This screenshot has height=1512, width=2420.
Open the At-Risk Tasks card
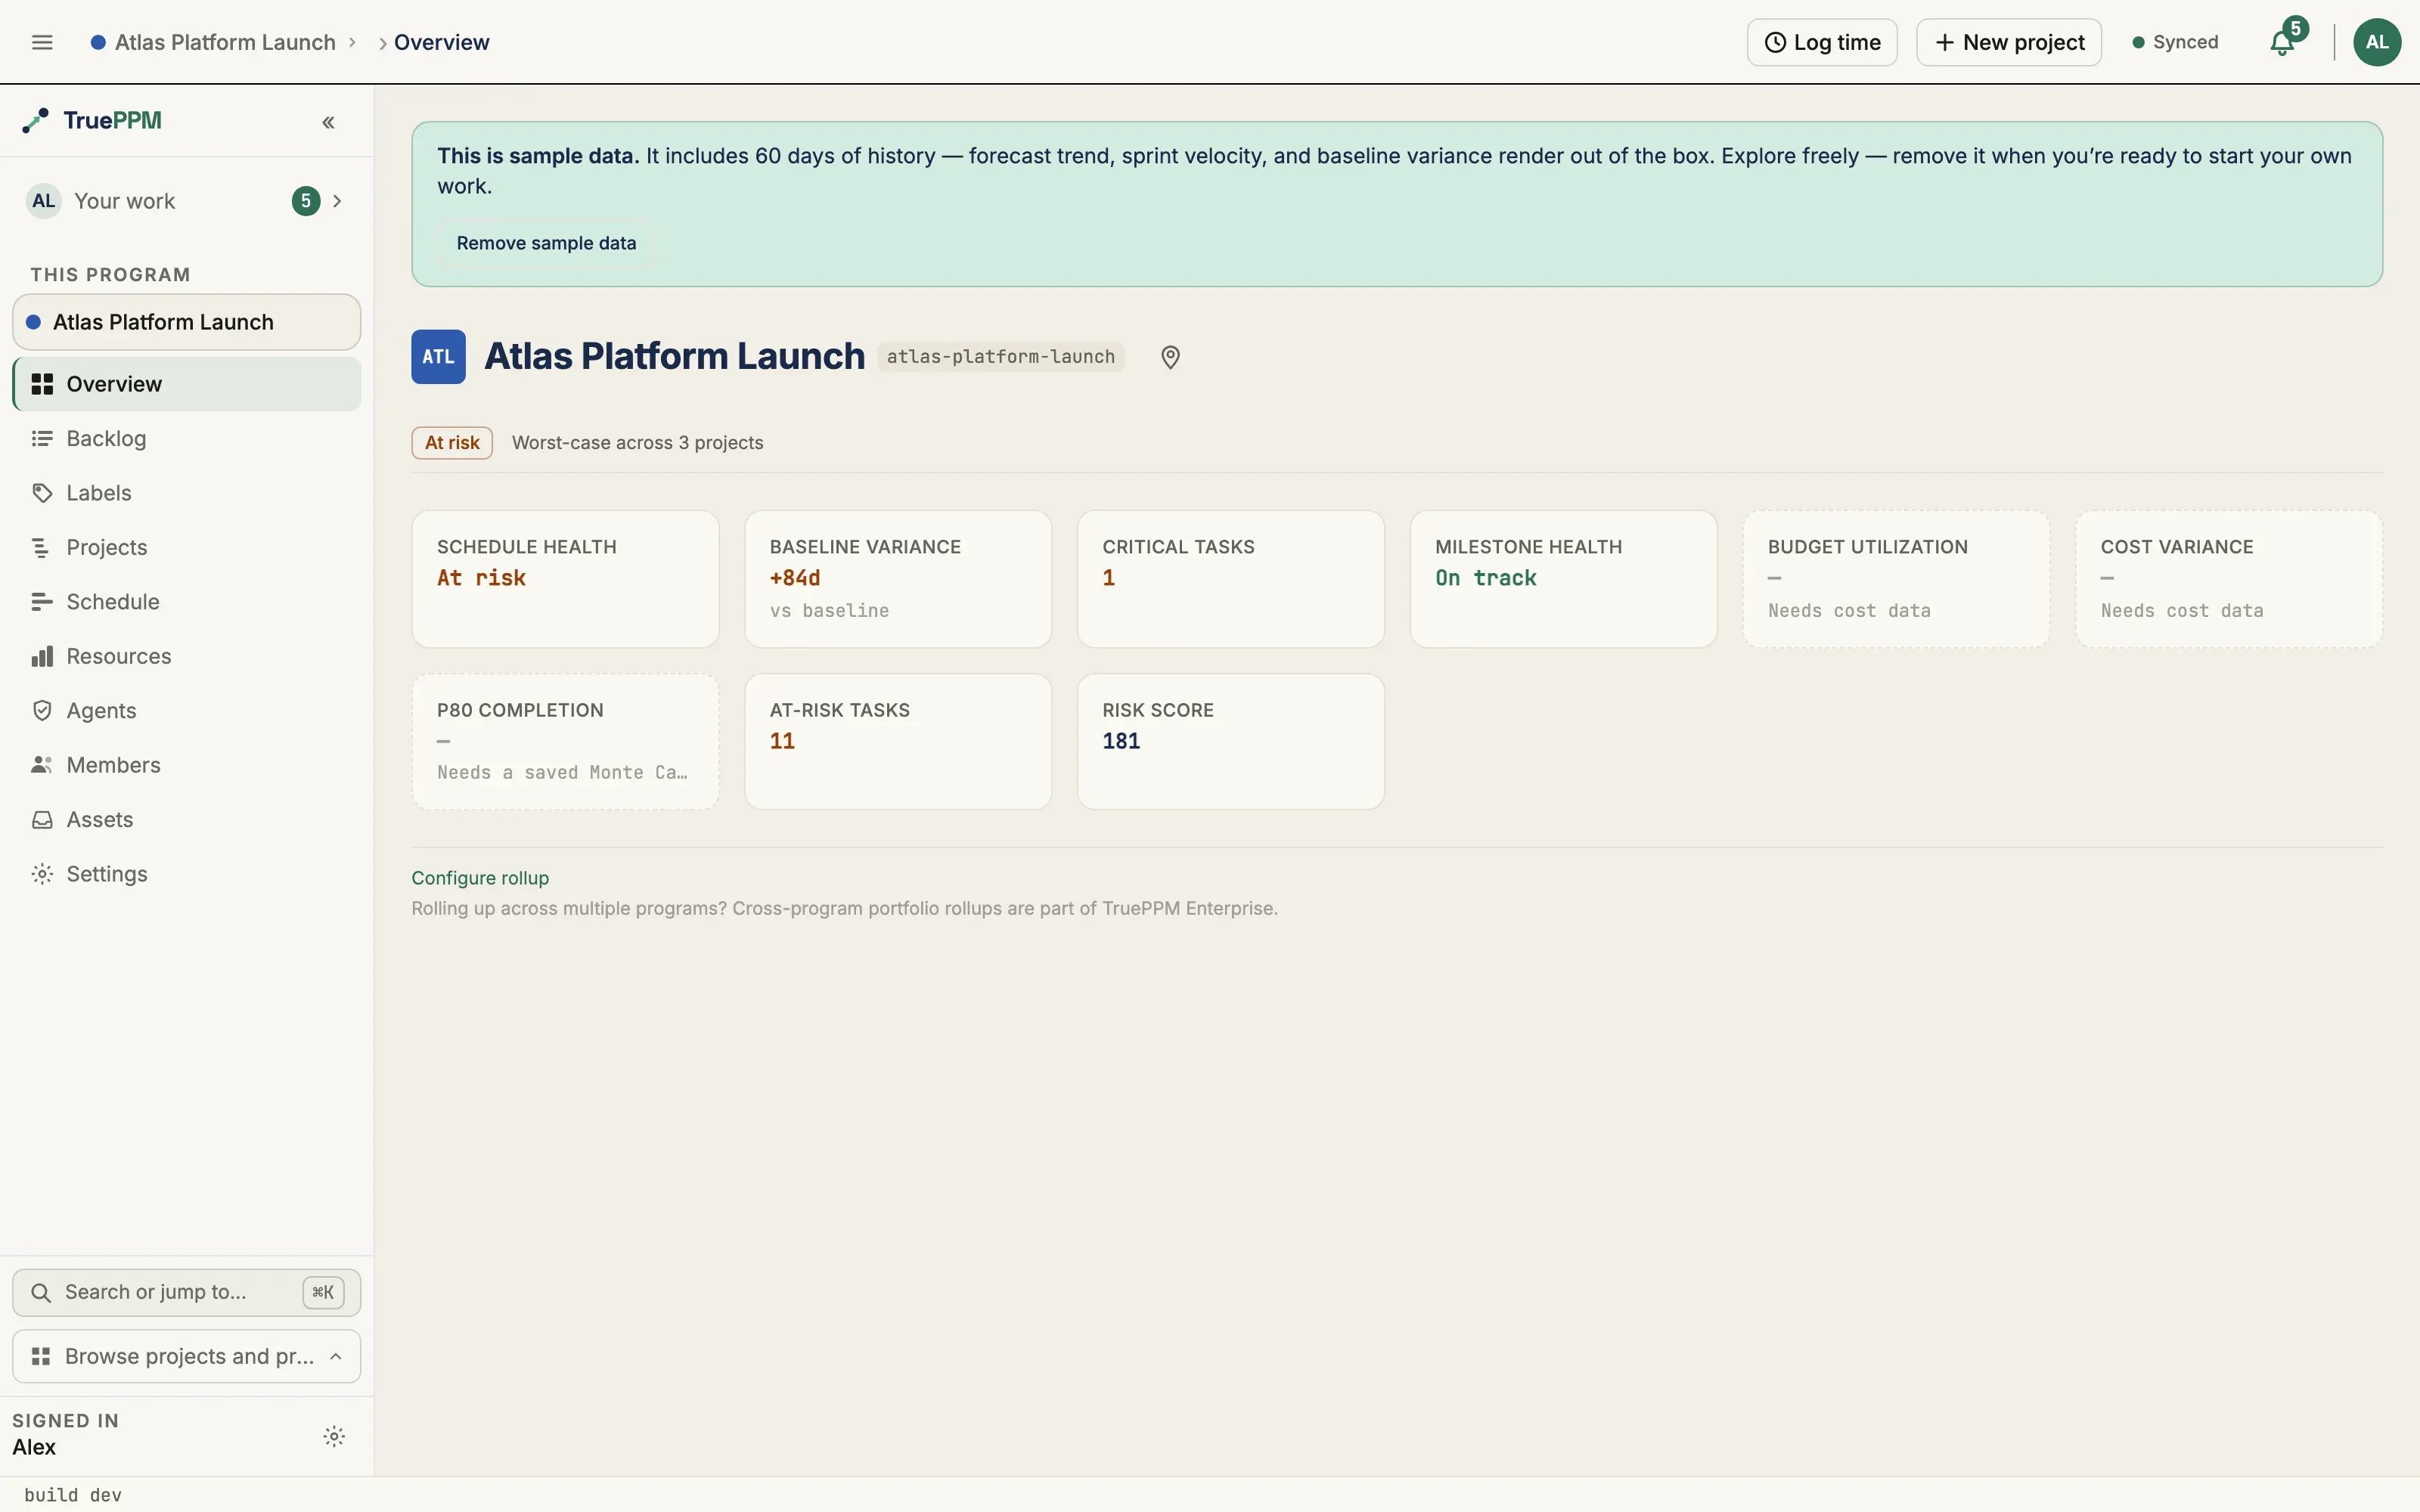point(898,741)
